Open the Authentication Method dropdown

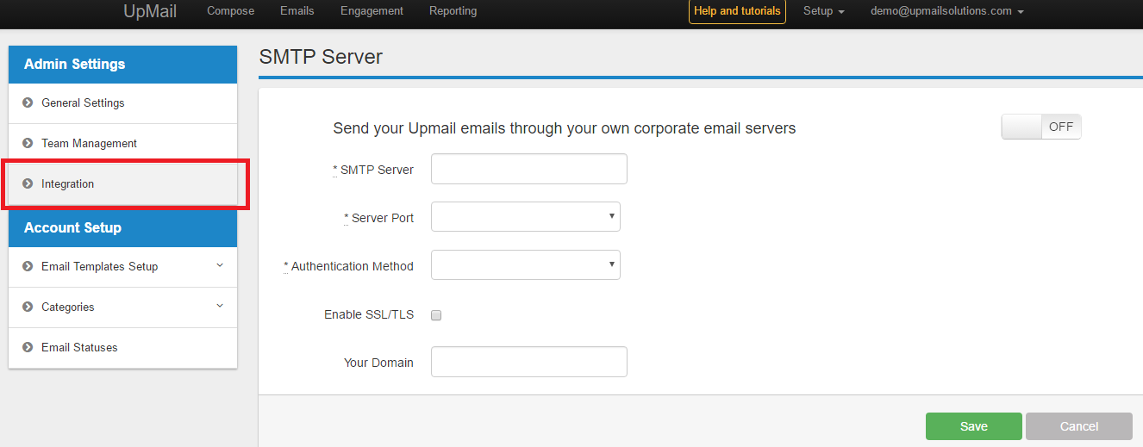click(x=525, y=265)
